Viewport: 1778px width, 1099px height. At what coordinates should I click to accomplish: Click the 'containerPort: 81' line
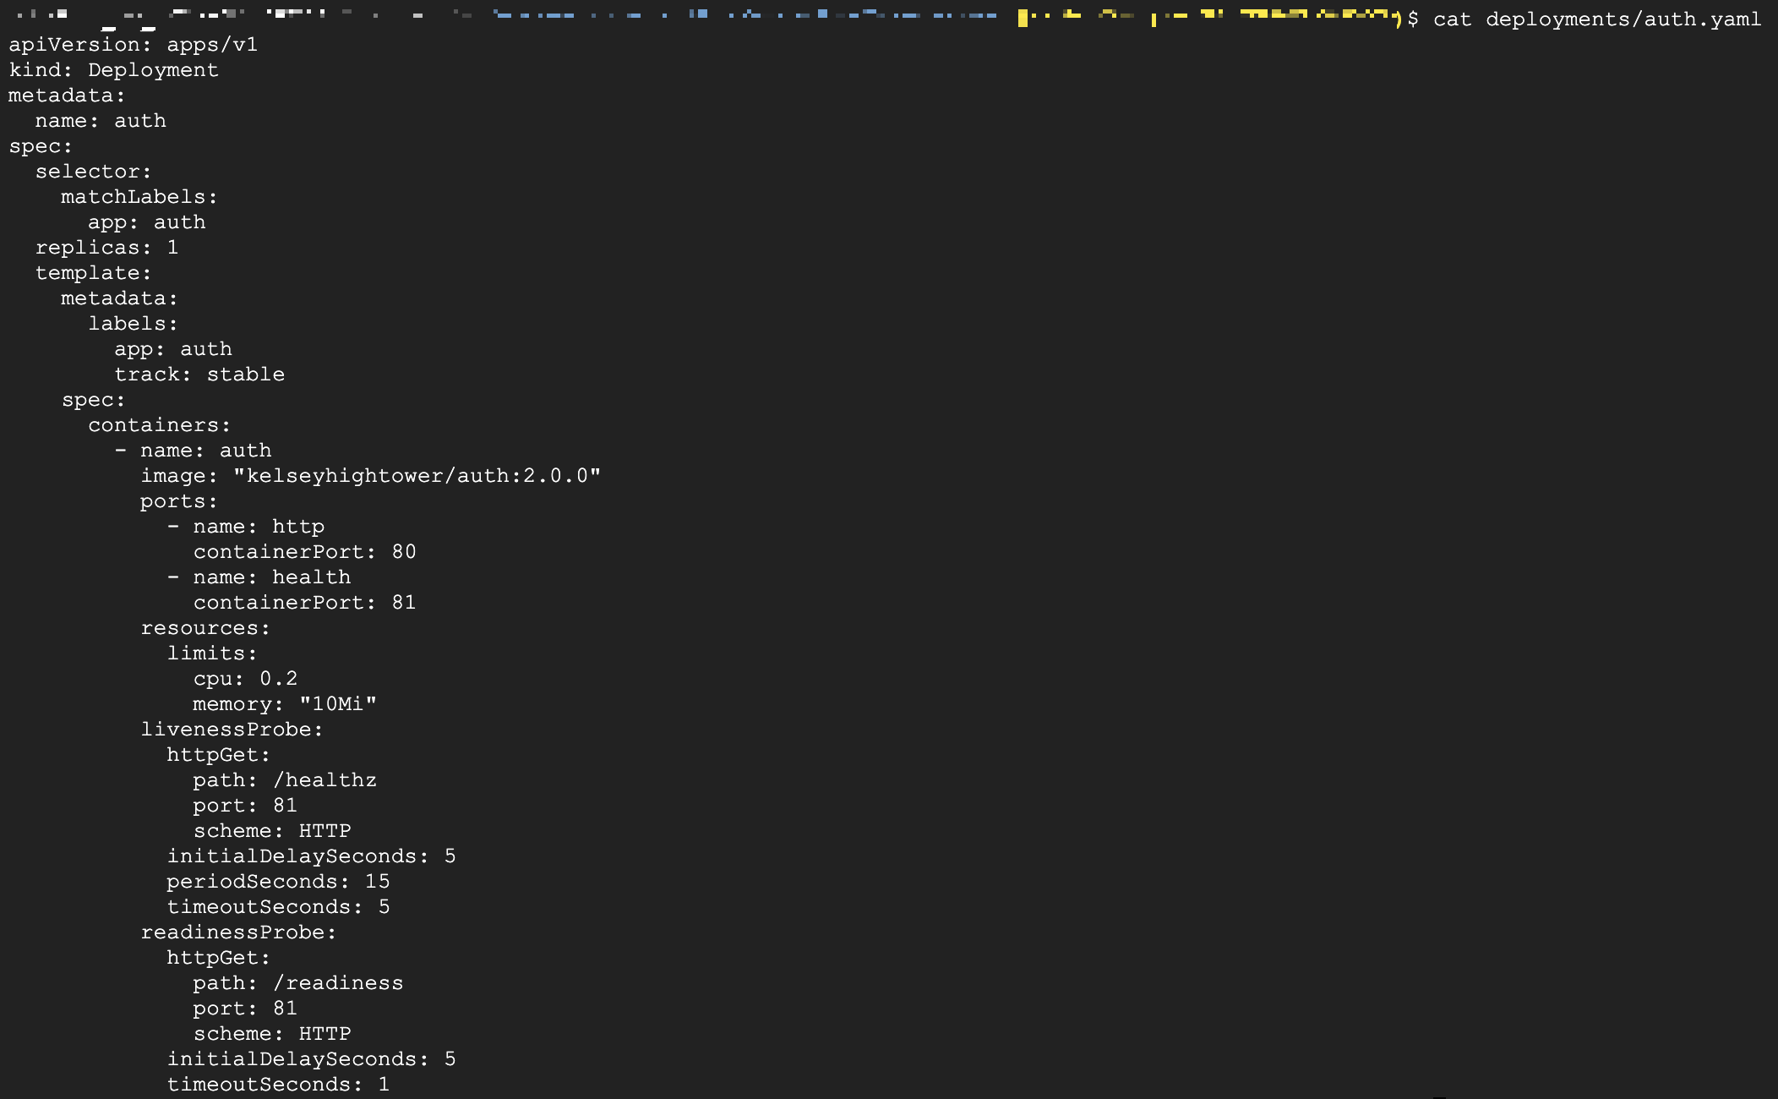(304, 603)
